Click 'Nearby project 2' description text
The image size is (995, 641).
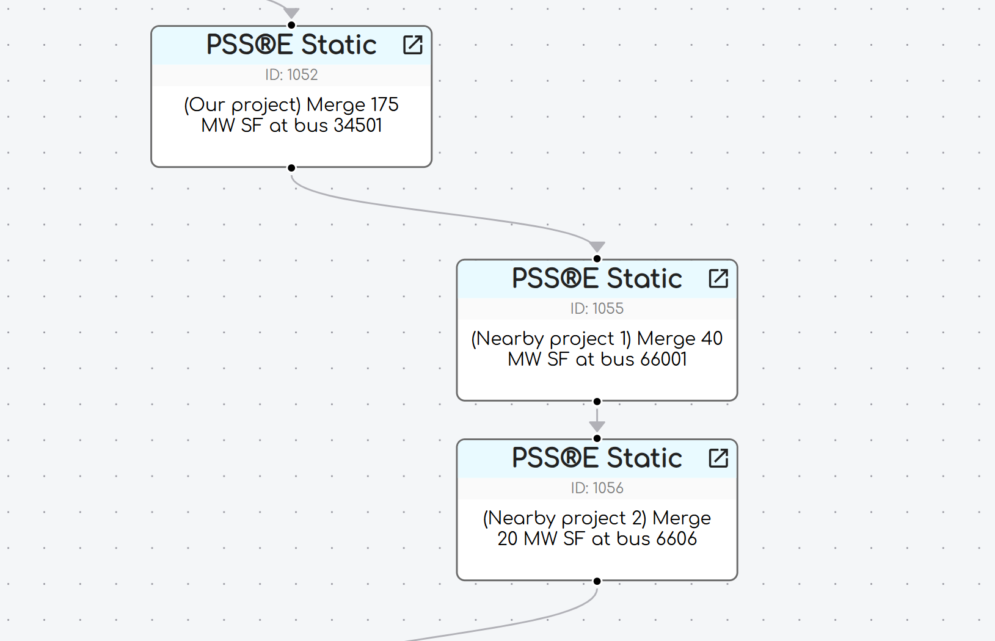click(x=597, y=528)
